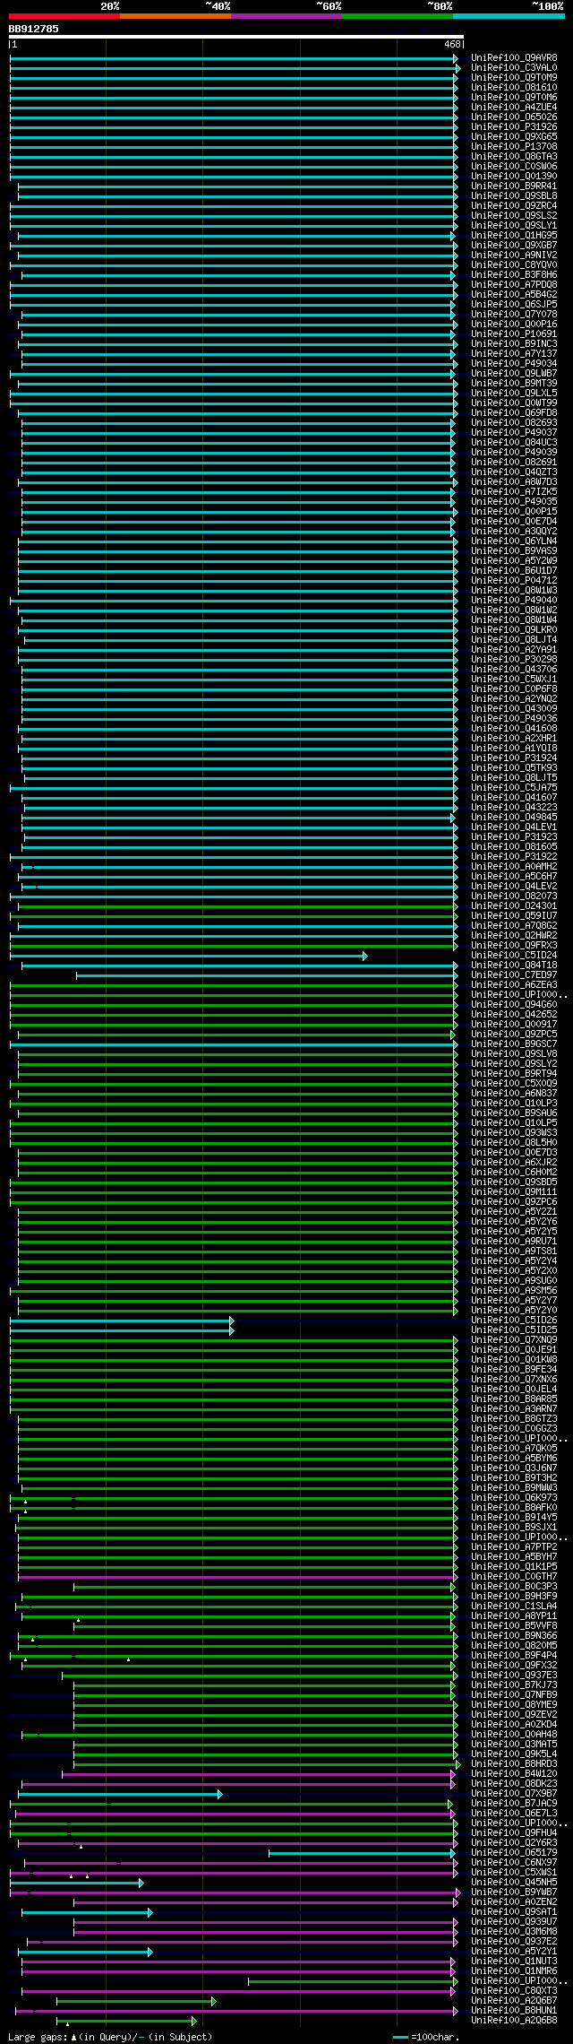The height and width of the screenshot is (2044, 573).
Task: Select label UniRef100_Q7XNQ9
Action: (x=514, y=1340)
